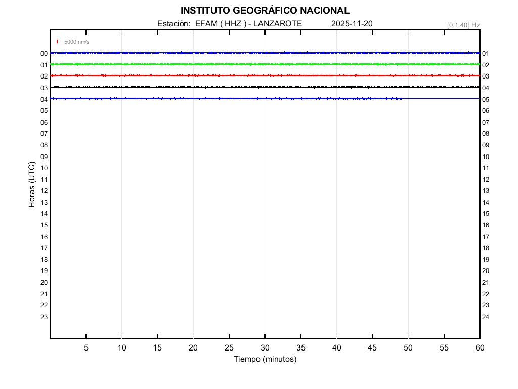
Task: Click the 5 minute tick label
Action: [86, 347]
